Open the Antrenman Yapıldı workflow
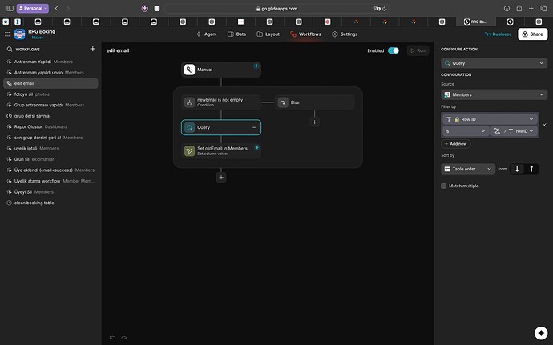 pos(50,62)
